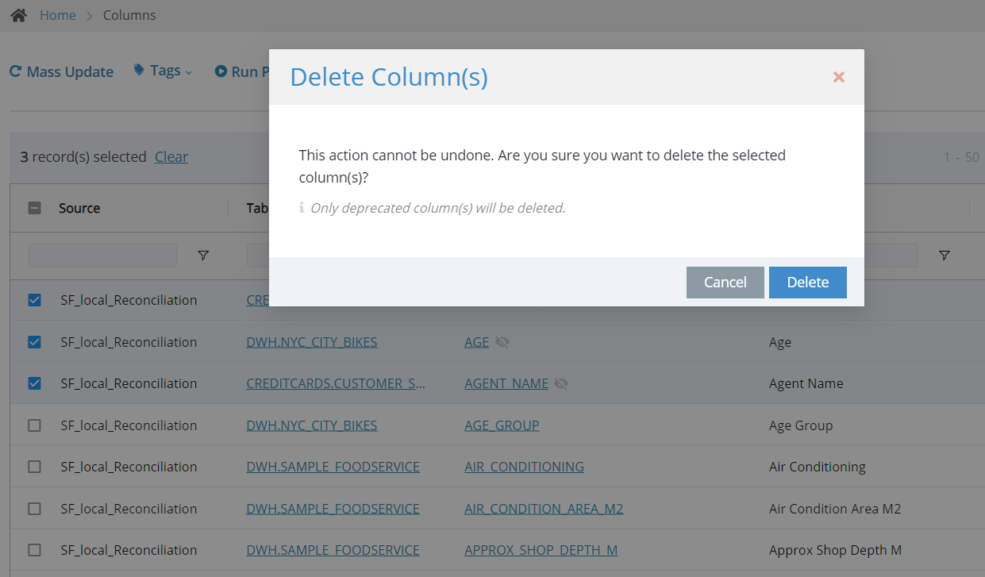Image resolution: width=985 pixels, height=577 pixels.
Task: Uncheck the AGE row checkbox
Action: (34, 342)
